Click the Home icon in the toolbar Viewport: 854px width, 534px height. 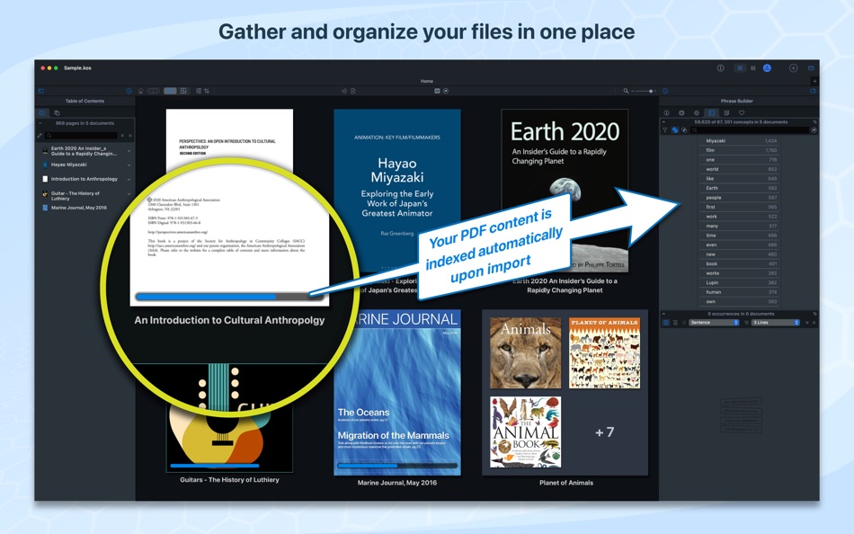pos(140,91)
